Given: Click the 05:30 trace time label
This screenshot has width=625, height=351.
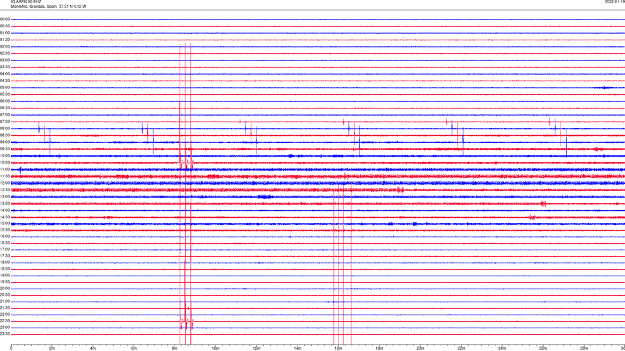Looking at the screenshot, I should pyautogui.click(x=5, y=94).
